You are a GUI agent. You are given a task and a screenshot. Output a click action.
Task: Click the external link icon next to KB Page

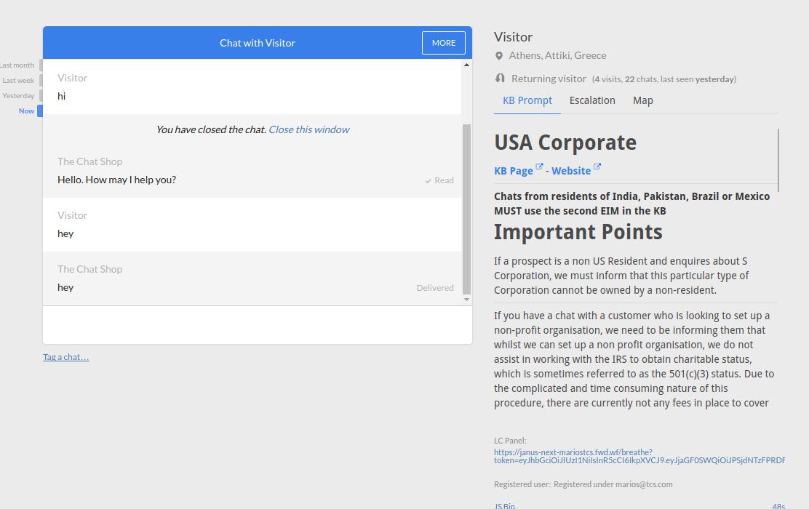click(539, 167)
